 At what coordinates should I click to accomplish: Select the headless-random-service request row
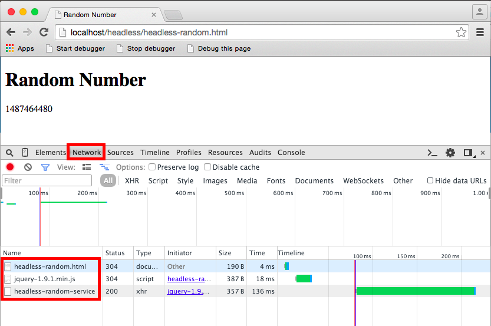click(x=245, y=291)
